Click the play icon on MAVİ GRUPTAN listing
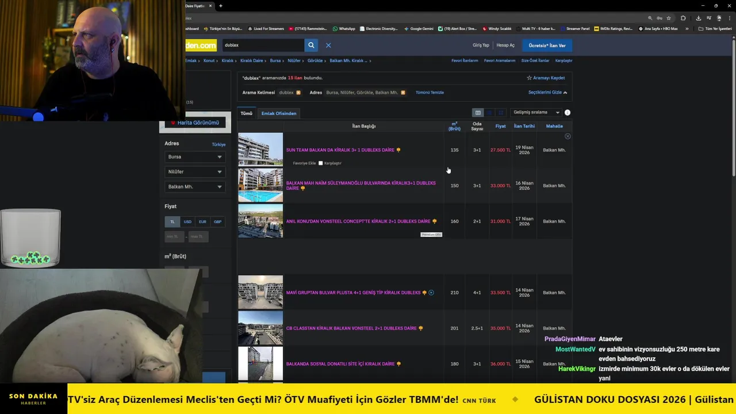 431,293
